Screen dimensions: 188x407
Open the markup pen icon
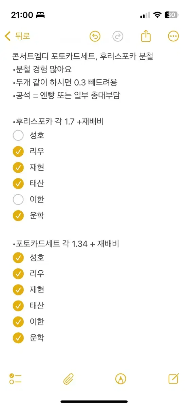(x=121, y=379)
